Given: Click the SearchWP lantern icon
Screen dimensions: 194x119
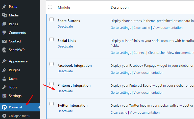Looking at the screenshot, I should click(4, 50).
